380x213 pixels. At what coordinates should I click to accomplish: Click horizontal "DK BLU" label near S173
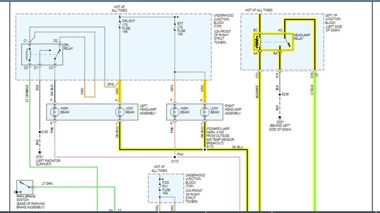click(237, 147)
